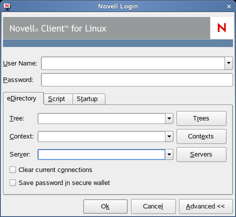Image resolution: width=236 pixels, height=217 pixels.
Task: Check Save password in secure wallet
Action: pyautogui.click(x=13, y=182)
